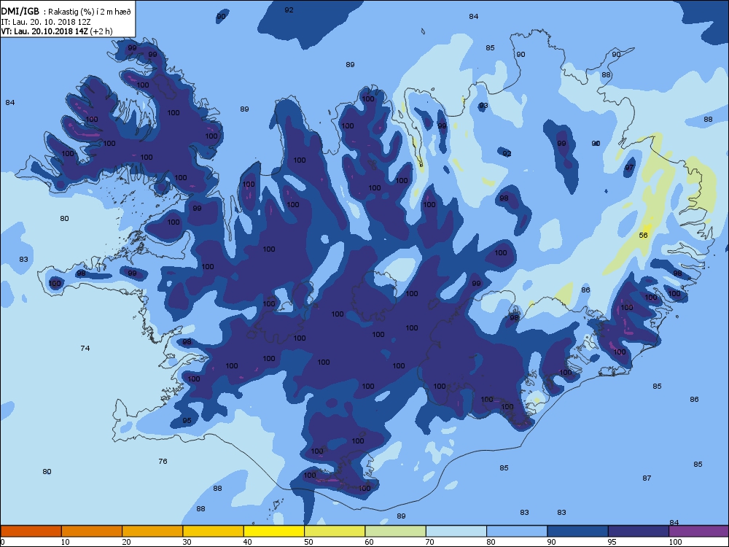Click the amber 30–40 legend swatch

[214, 531]
